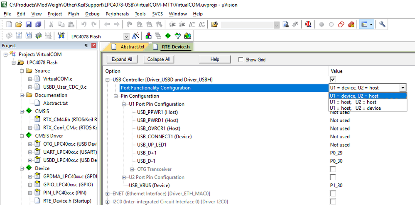The image size is (415, 205).
Task: Click the Collapse All button
Action: [159, 59]
